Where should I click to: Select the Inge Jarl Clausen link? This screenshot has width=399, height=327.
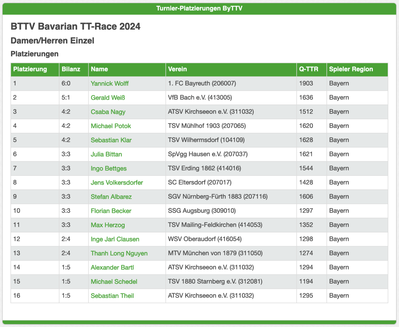point(115,239)
